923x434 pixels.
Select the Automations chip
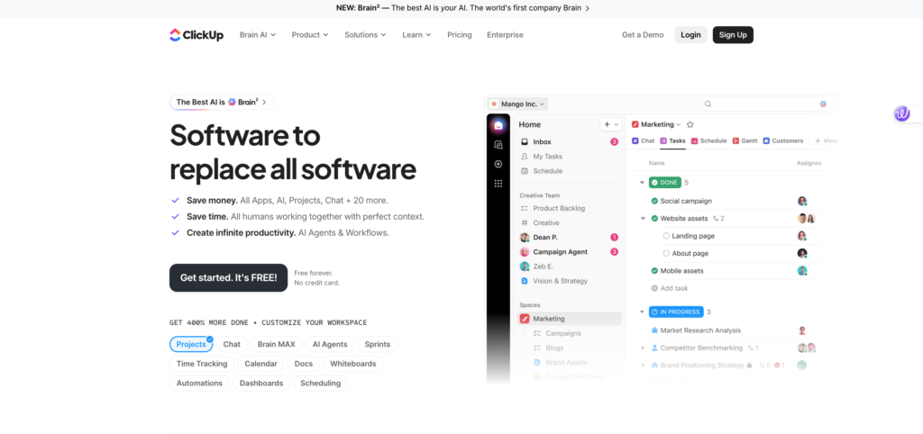point(199,383)
